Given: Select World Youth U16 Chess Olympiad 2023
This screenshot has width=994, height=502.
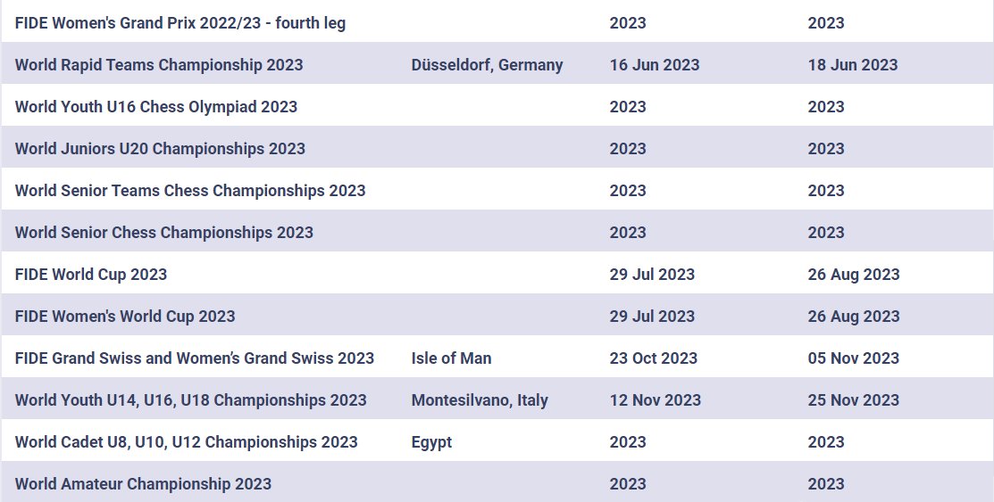Looking at the screenshot, I should tap(156, 107).
